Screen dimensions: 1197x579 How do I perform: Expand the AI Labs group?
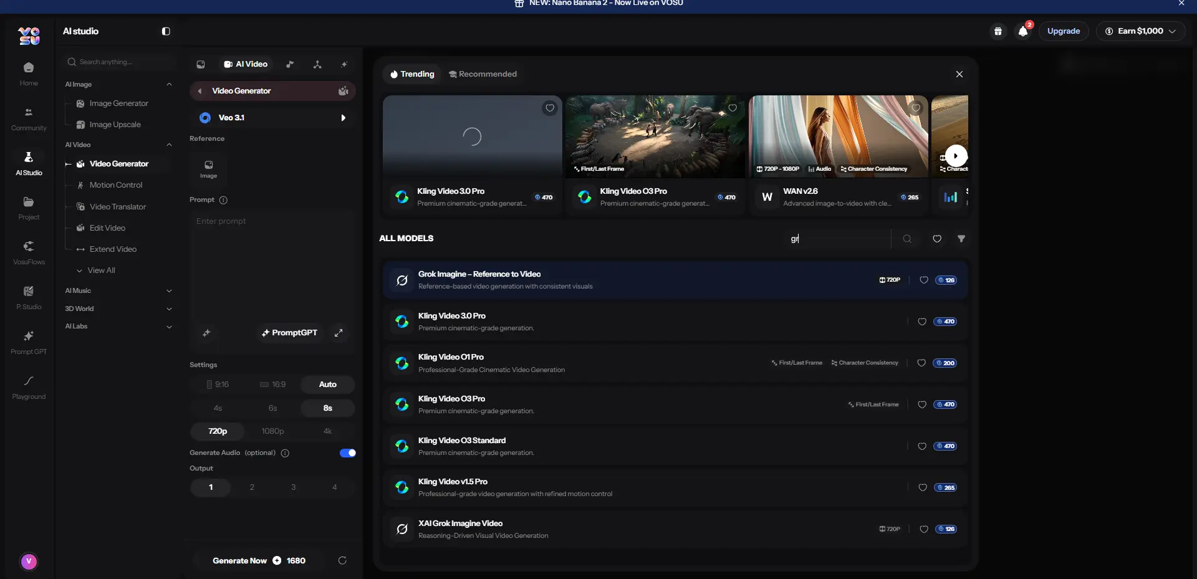169,327
